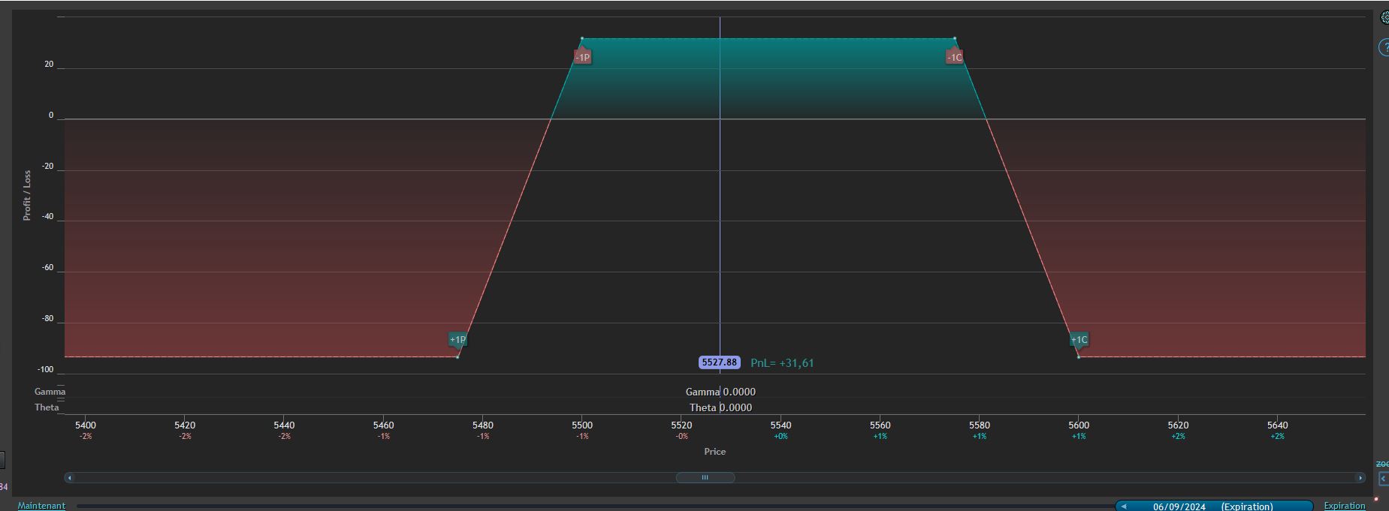The width and height of the screenshot is (1389, 511).
Task: Click the Gamma row label
Action: coord(50,392)
